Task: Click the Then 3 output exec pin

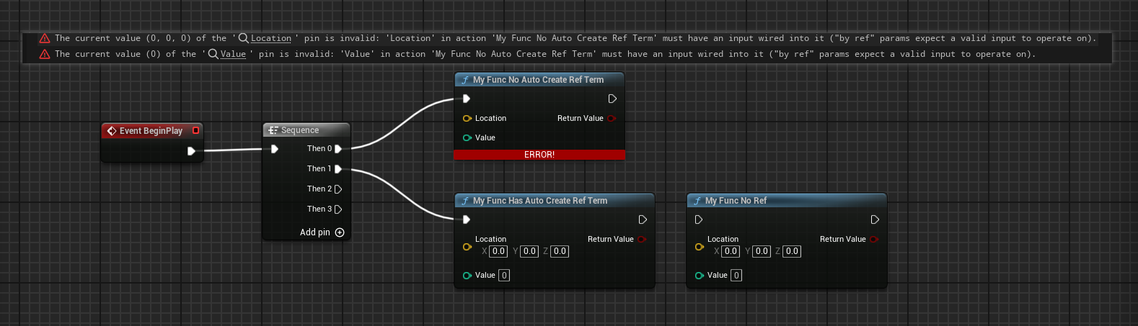Action: click(x=338, y=209)
